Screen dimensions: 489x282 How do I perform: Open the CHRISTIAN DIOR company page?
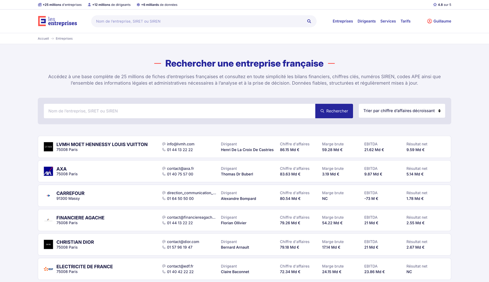tap(75, 242)
